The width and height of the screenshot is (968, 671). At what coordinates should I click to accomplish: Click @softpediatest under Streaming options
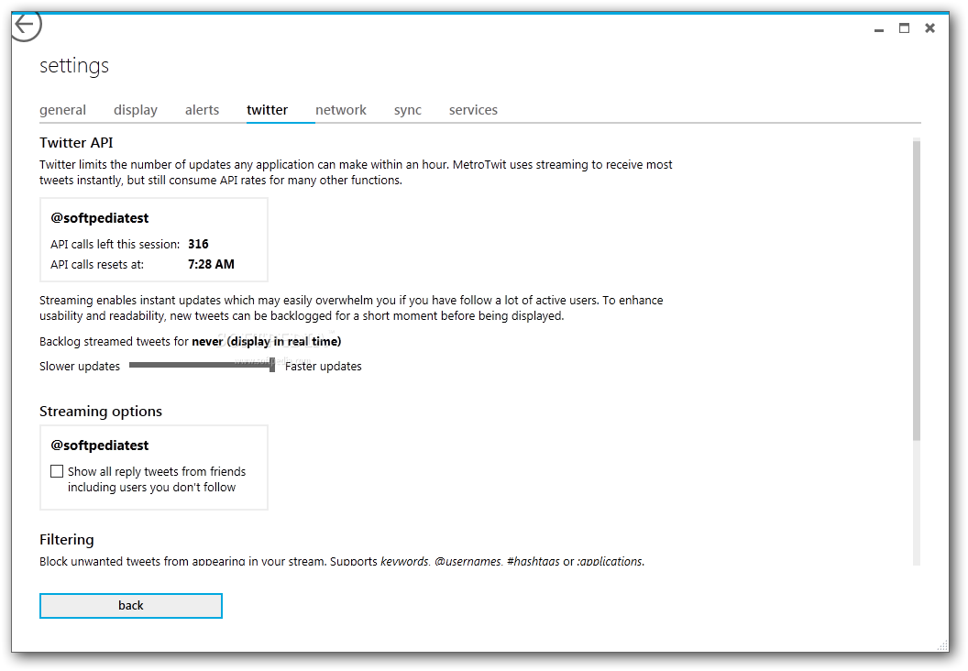pyautogui.click(x=99, y=445)
